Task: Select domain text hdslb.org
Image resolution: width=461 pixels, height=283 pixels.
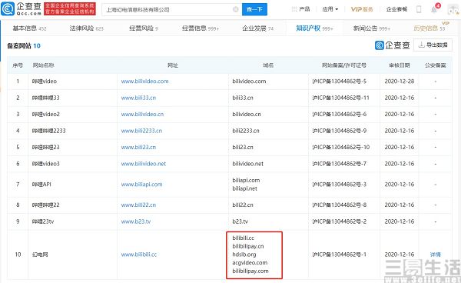Action: coord(244,255)
